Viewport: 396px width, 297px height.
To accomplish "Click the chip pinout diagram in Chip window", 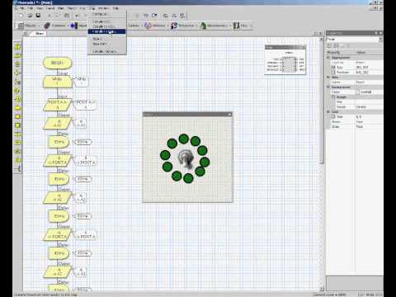I will coord(285,64).
